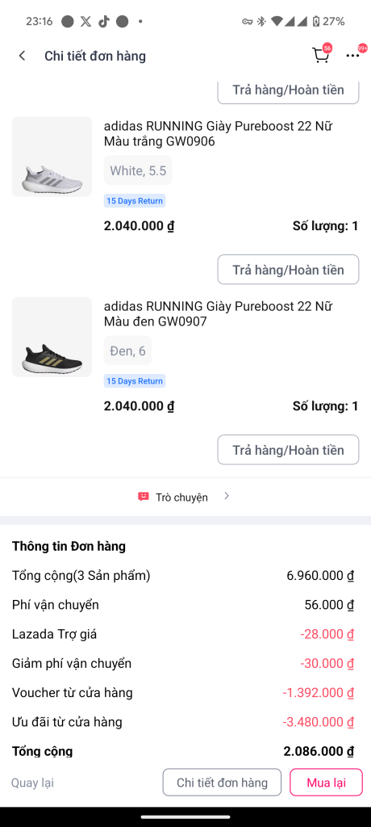Click Trả hàng/Hoàn tiền for white shoe
The image size is (371, 827).
click(288, 270)
